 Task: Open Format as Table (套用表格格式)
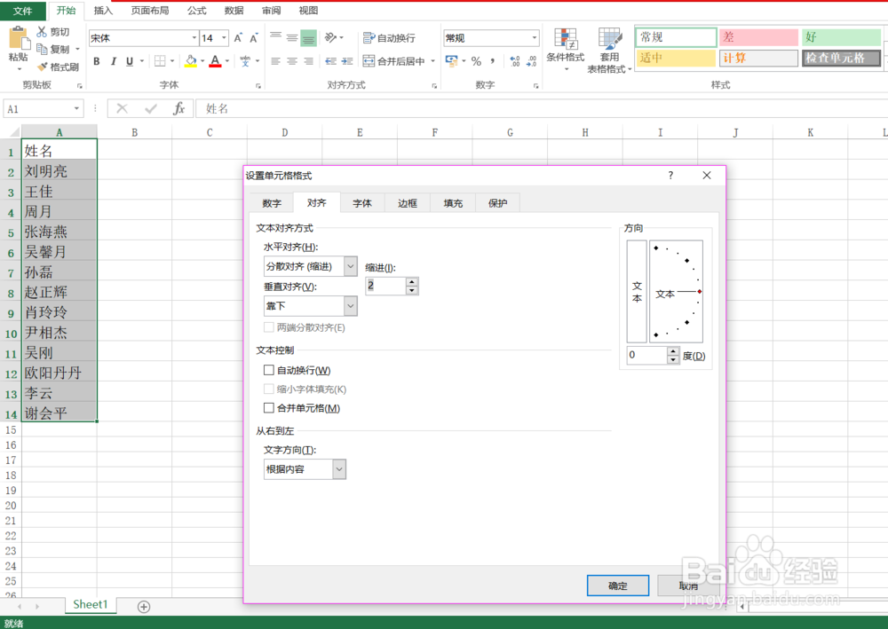point(609,51)
